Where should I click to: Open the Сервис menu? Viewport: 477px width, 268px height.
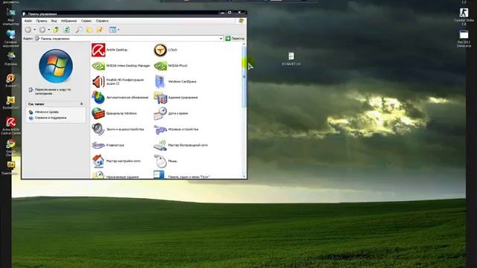pyautogui.click(x=86, y=21)
